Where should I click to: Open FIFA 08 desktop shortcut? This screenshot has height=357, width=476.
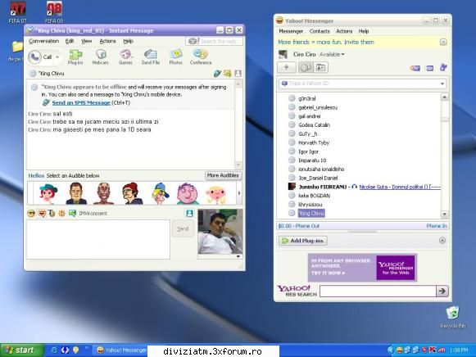[54, 12]
